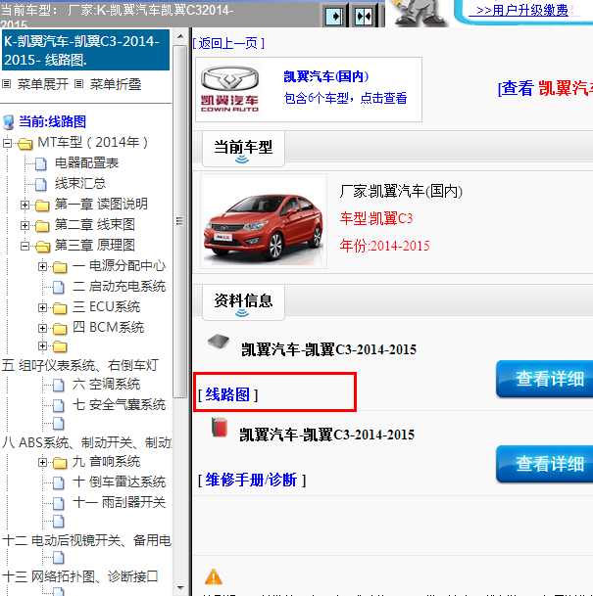593x596 pixels.
Task: Select 十二 电动后视镜开关 item
Action: click(87, 540)
